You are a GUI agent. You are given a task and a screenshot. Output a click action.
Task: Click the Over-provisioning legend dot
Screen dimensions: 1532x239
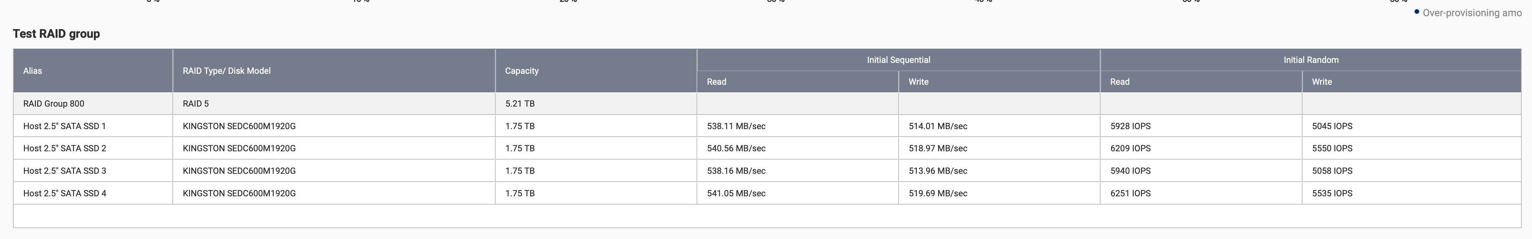coord(1417,12)
